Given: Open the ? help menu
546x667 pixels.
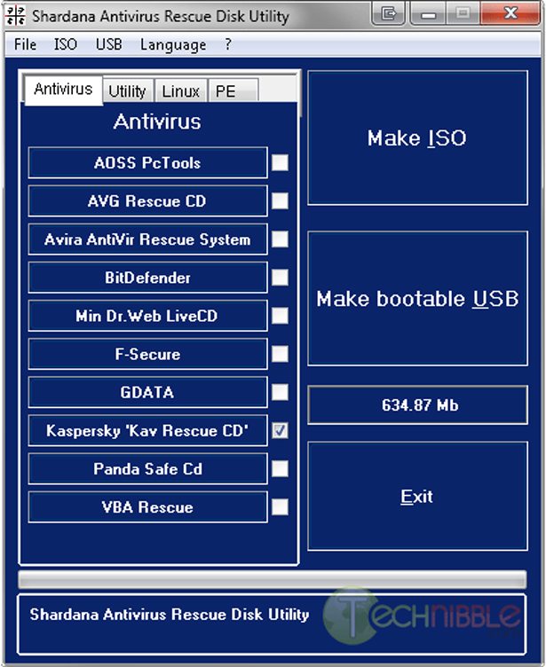Looking at the screenshot, I should point(228,44).
